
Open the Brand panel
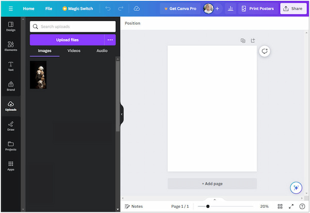[11, 86]
